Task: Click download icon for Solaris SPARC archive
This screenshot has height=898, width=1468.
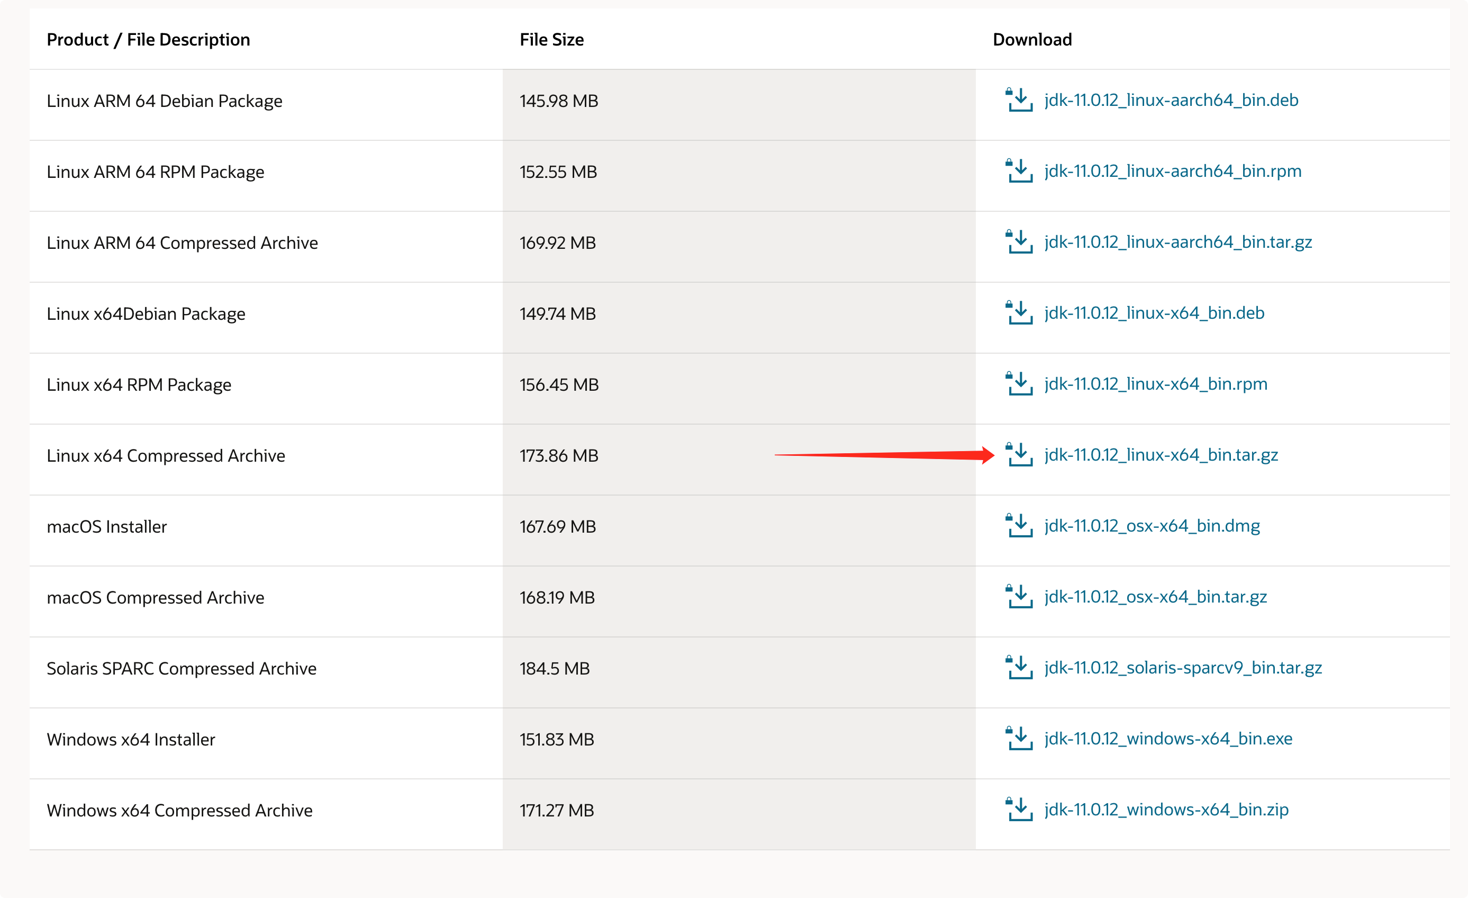Action: pos(1019,668)
